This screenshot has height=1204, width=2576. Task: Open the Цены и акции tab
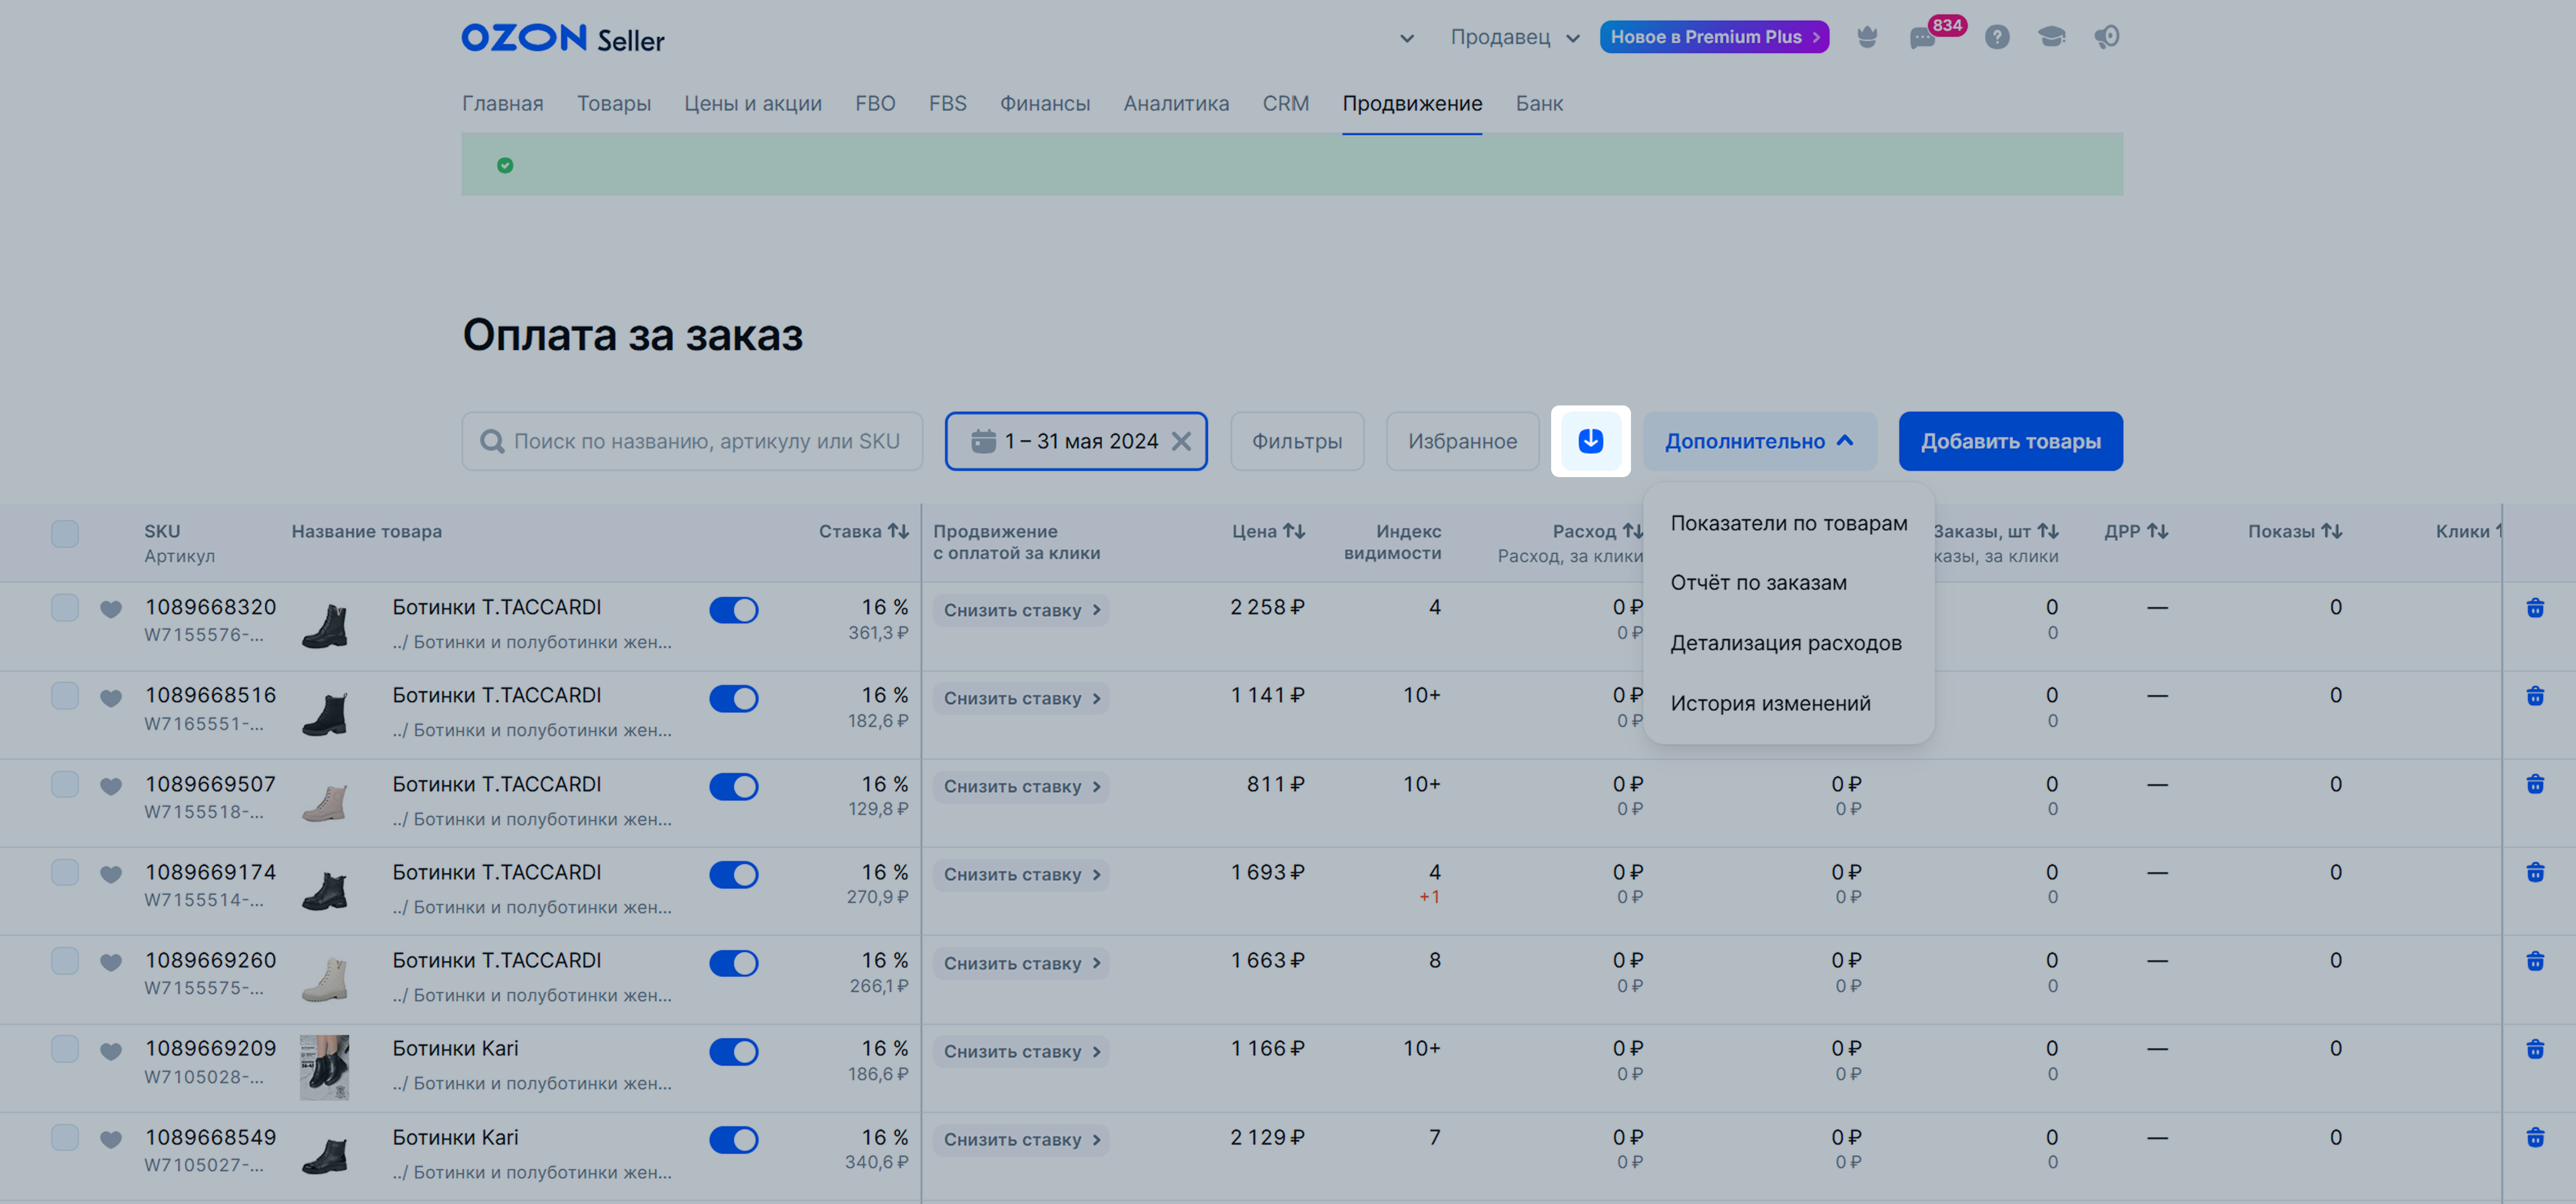[753, 103]
